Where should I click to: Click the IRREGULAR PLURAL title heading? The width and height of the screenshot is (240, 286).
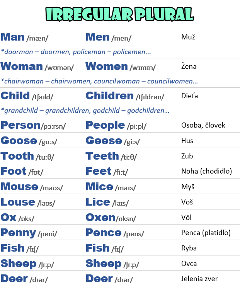(120, 14)
